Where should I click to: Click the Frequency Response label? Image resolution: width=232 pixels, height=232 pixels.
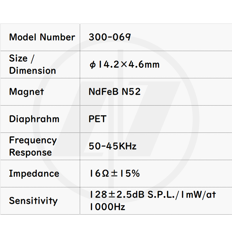tap(33, 146)
